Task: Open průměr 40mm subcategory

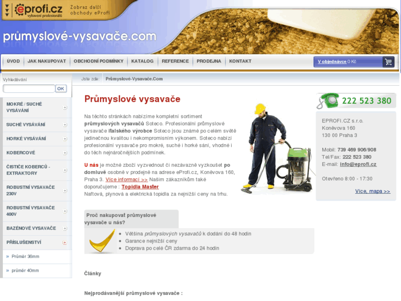Action: [25, 271]
